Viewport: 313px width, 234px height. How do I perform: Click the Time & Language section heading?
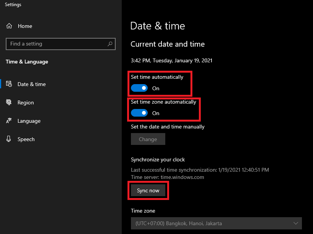tap(27, 62)
